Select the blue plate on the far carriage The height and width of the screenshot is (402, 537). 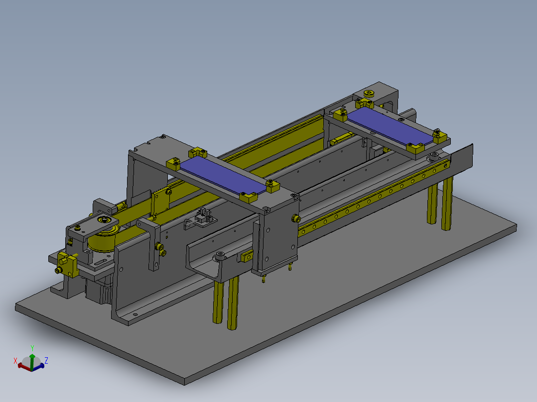pyautogui.click(x=391, y=125)
